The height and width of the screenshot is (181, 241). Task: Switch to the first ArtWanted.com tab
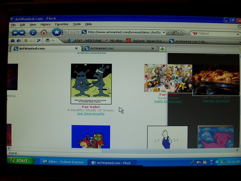pyautogui.click(x=45, y=49)
